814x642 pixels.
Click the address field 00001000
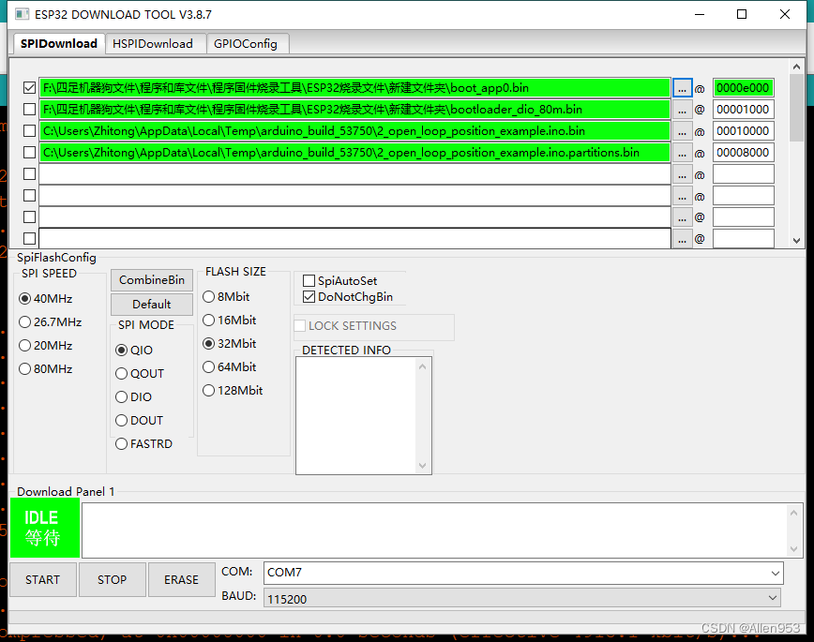[x=743, y=110]
